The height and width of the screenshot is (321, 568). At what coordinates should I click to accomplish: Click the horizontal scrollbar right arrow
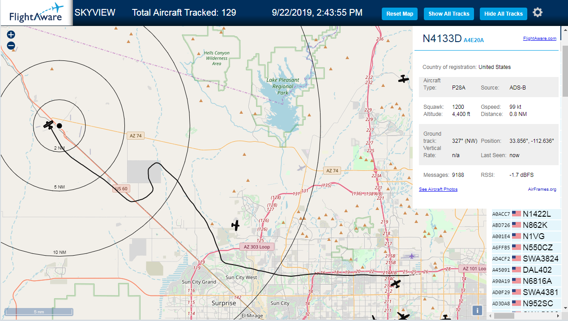coord(558,316)
